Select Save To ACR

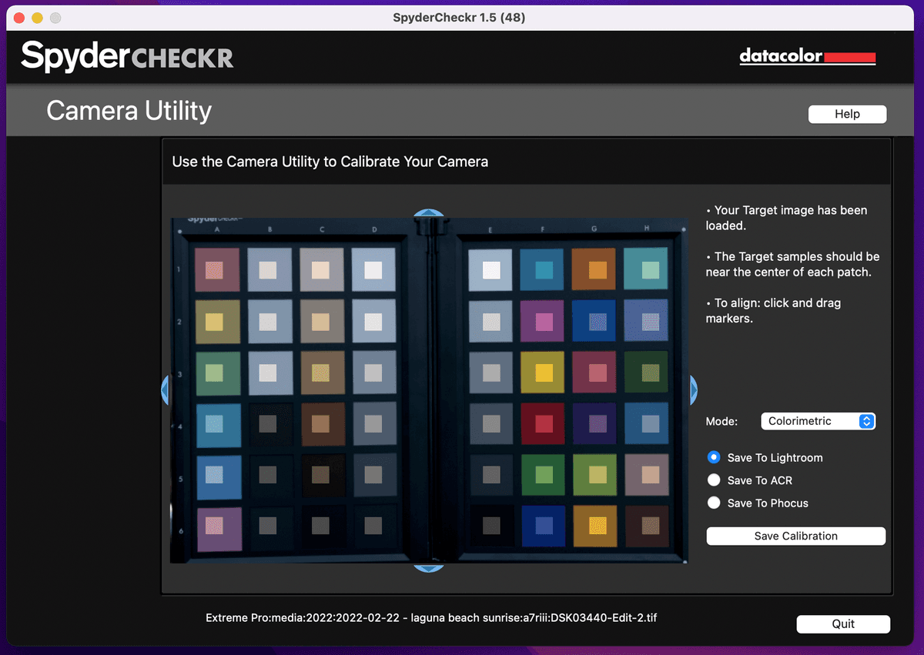click(x=714, y=480)
